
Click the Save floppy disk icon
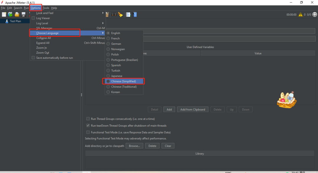click(x=24, y=14)
